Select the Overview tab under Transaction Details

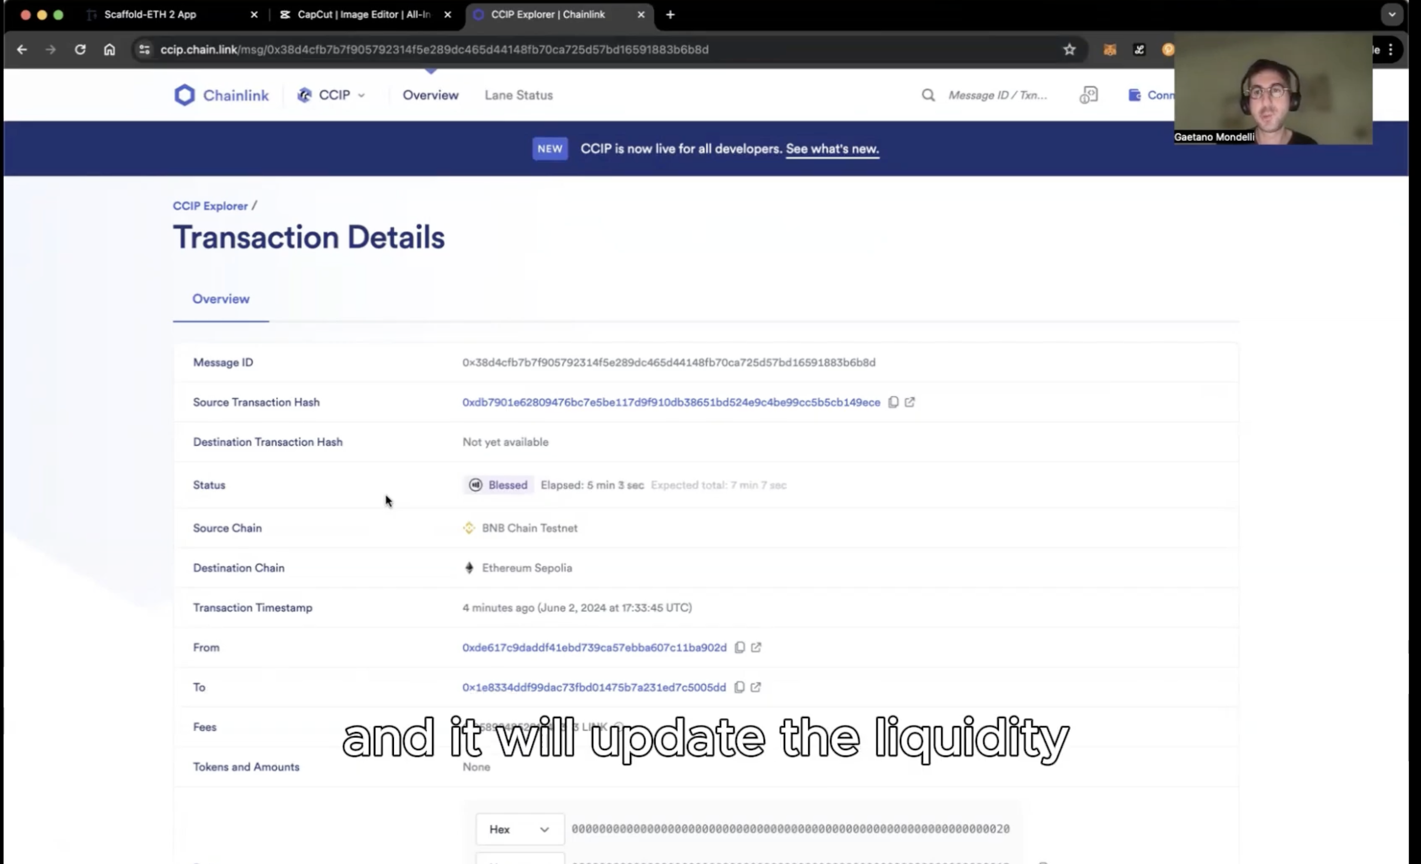pos(221,299)
